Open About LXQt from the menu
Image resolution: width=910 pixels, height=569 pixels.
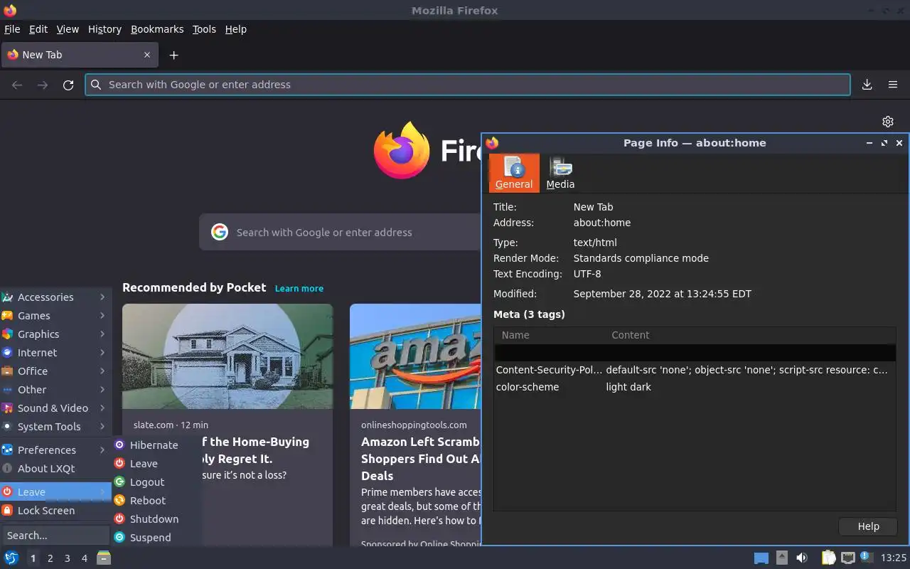tap(55, 469)
